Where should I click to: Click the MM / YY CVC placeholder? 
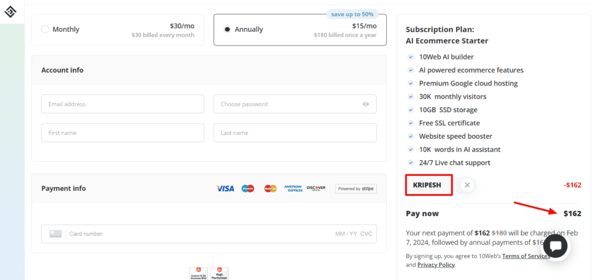[x=353, y=234]
